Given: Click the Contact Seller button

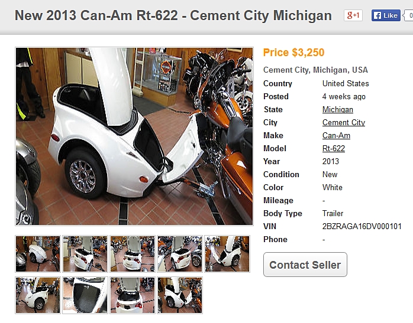Looking at the screenshot, I should (x=305, y=265).
